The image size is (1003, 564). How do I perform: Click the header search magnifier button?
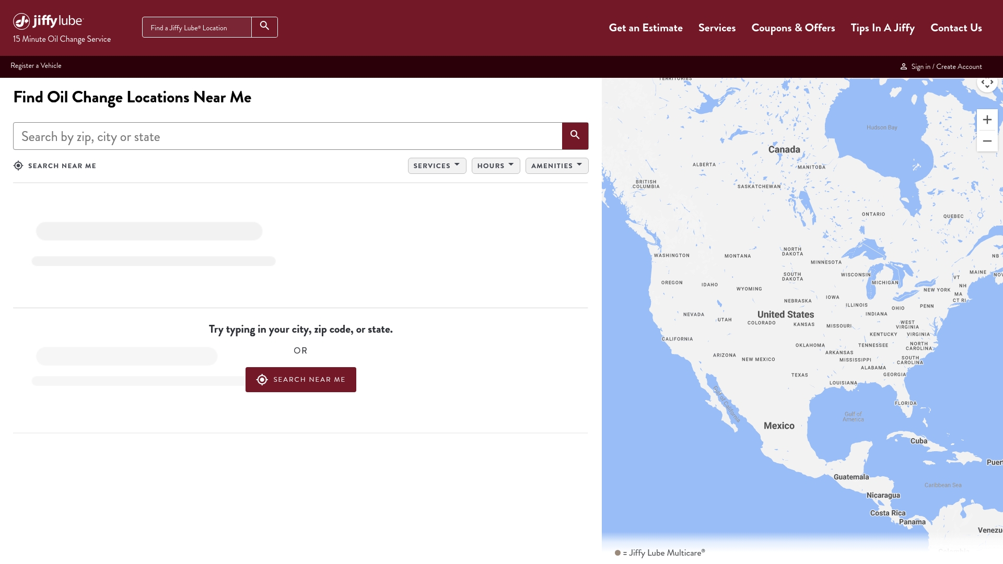tap(265, 27)
